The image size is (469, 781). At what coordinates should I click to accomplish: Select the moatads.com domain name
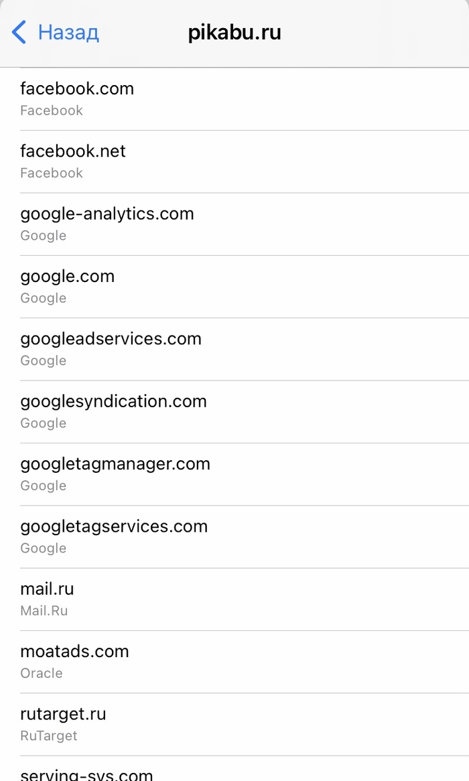[74, 652]
